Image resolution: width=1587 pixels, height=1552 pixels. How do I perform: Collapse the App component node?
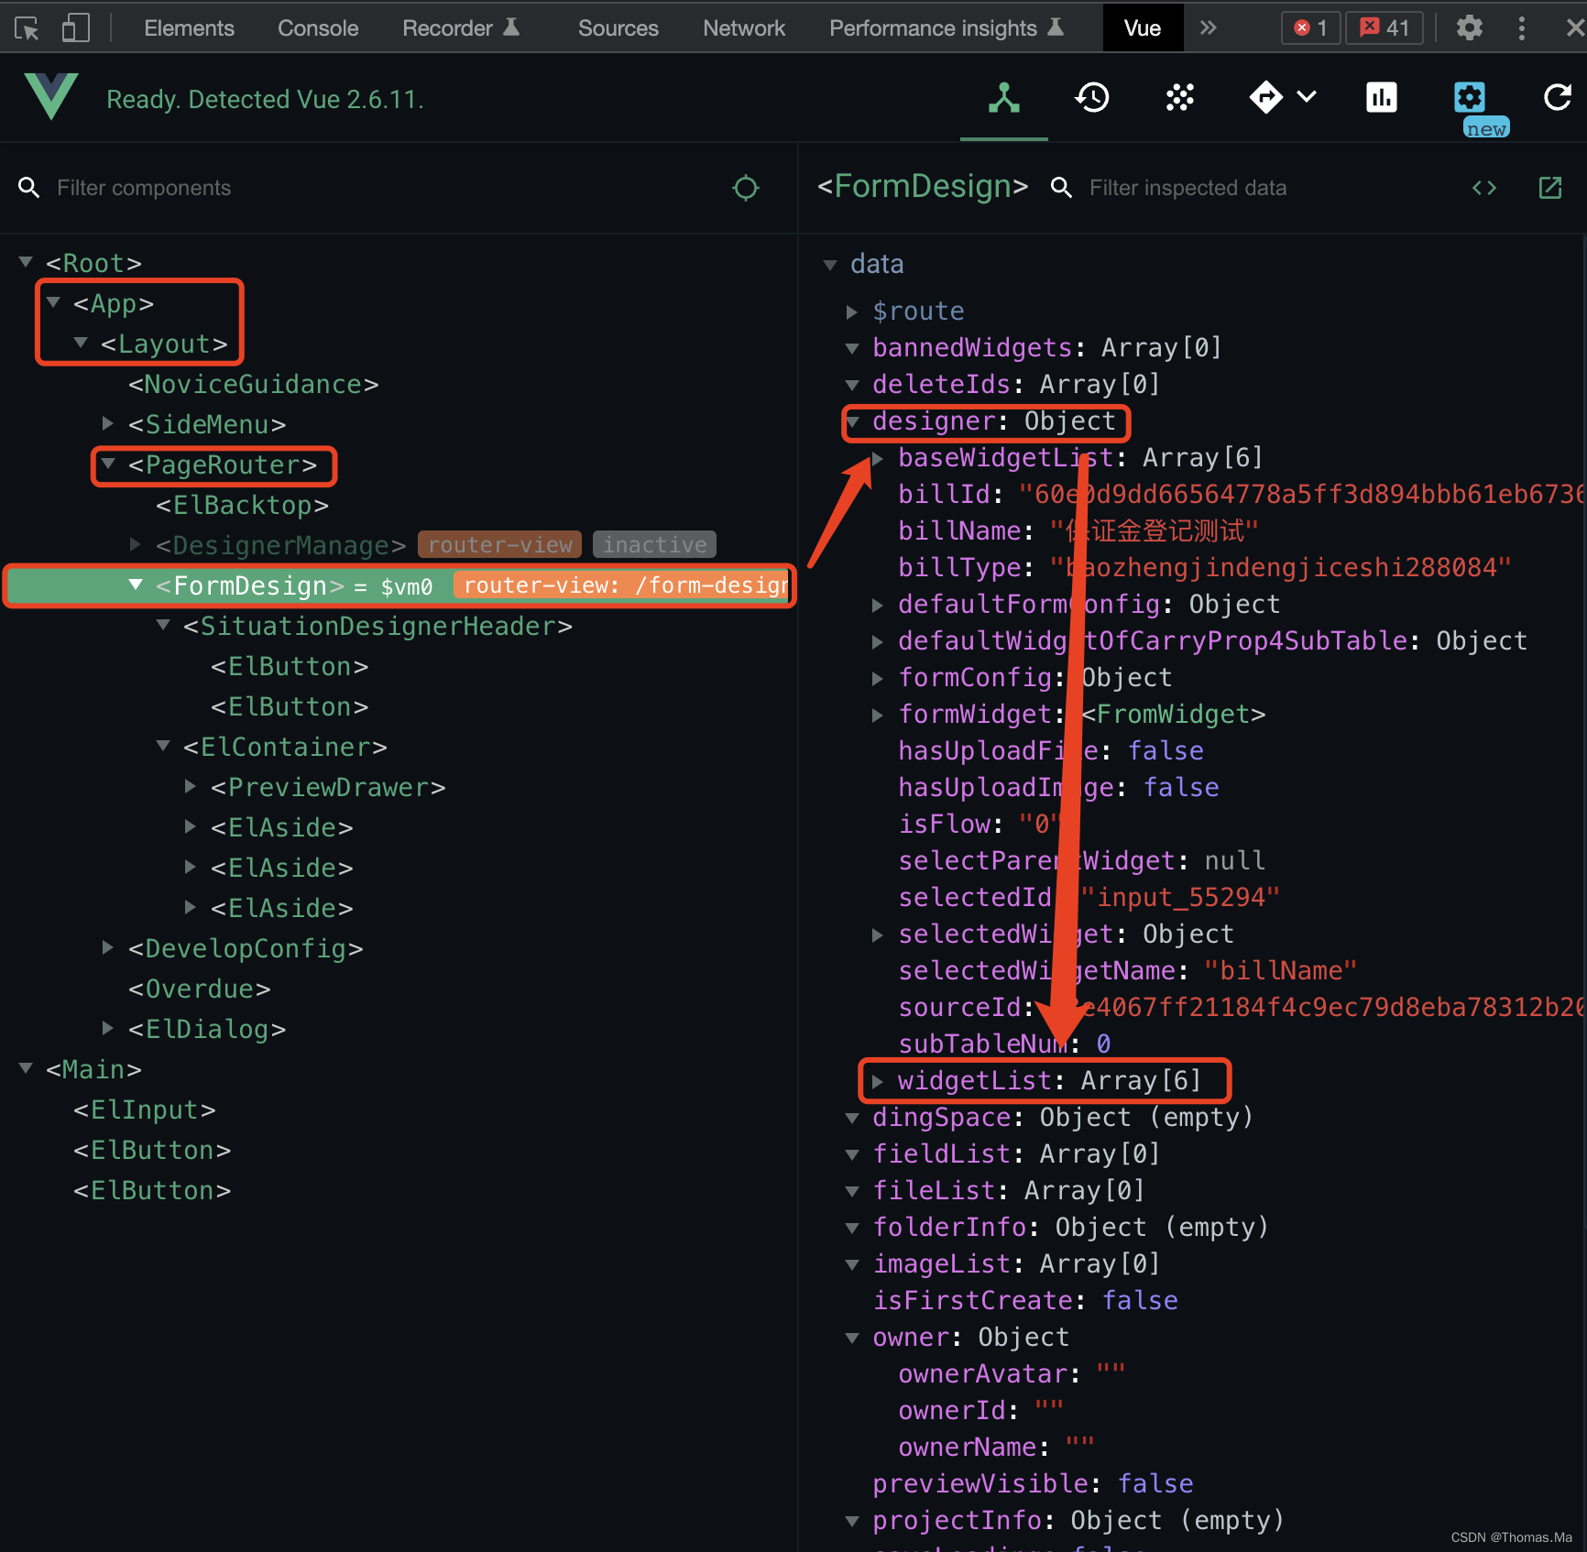coord(53,303)
